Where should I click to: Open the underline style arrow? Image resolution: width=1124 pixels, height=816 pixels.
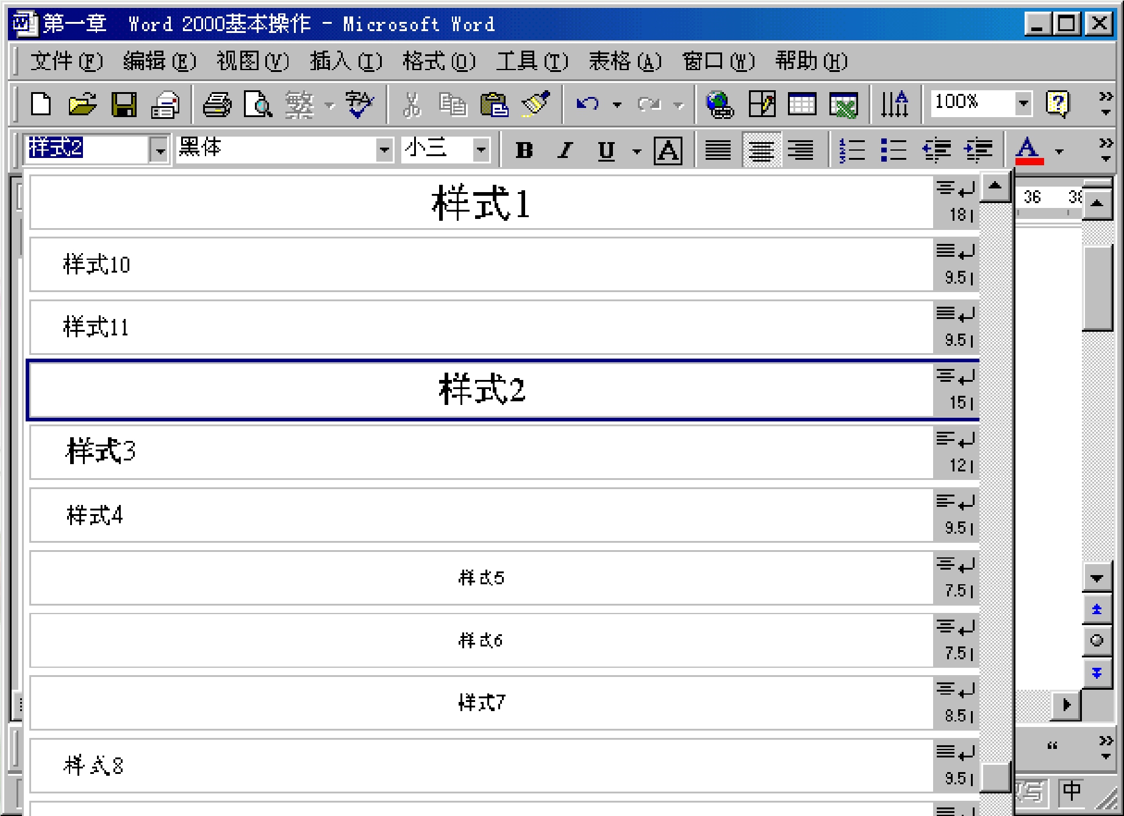click(637, 151)
